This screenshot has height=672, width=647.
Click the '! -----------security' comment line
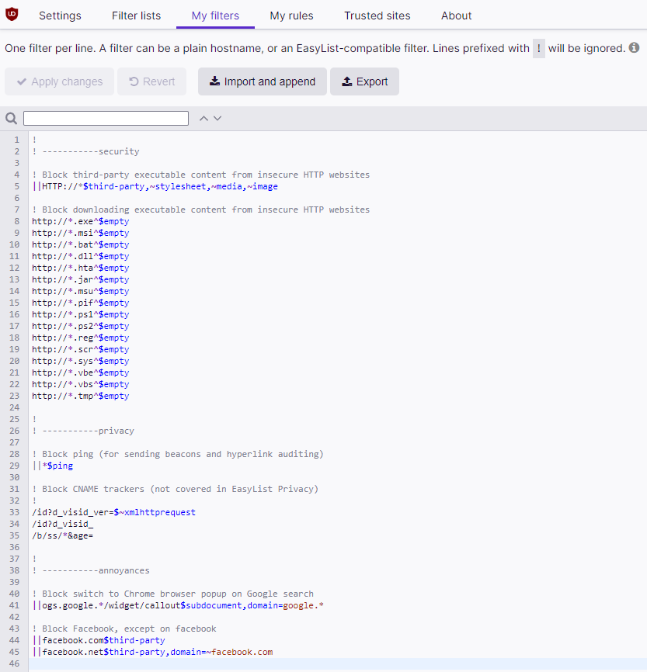tap(85, 151)
